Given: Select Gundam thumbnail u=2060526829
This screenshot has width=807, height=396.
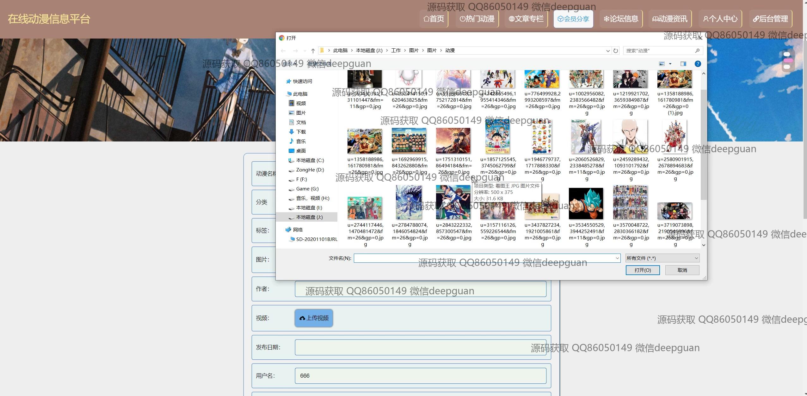Looking at the screenshot, I should pos(586,136).
